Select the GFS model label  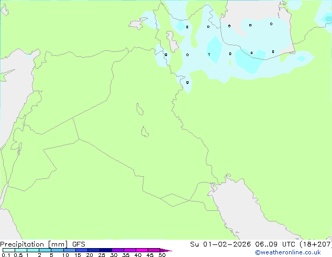(x=79, y=244)
